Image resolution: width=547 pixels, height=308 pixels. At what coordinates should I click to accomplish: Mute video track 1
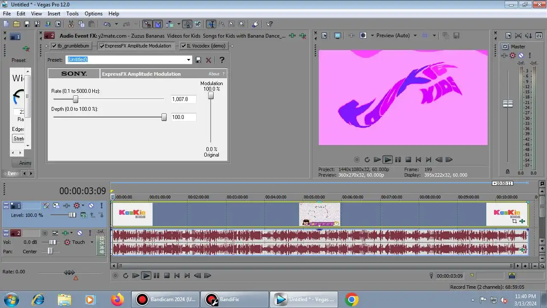click(x=91, y=206)
